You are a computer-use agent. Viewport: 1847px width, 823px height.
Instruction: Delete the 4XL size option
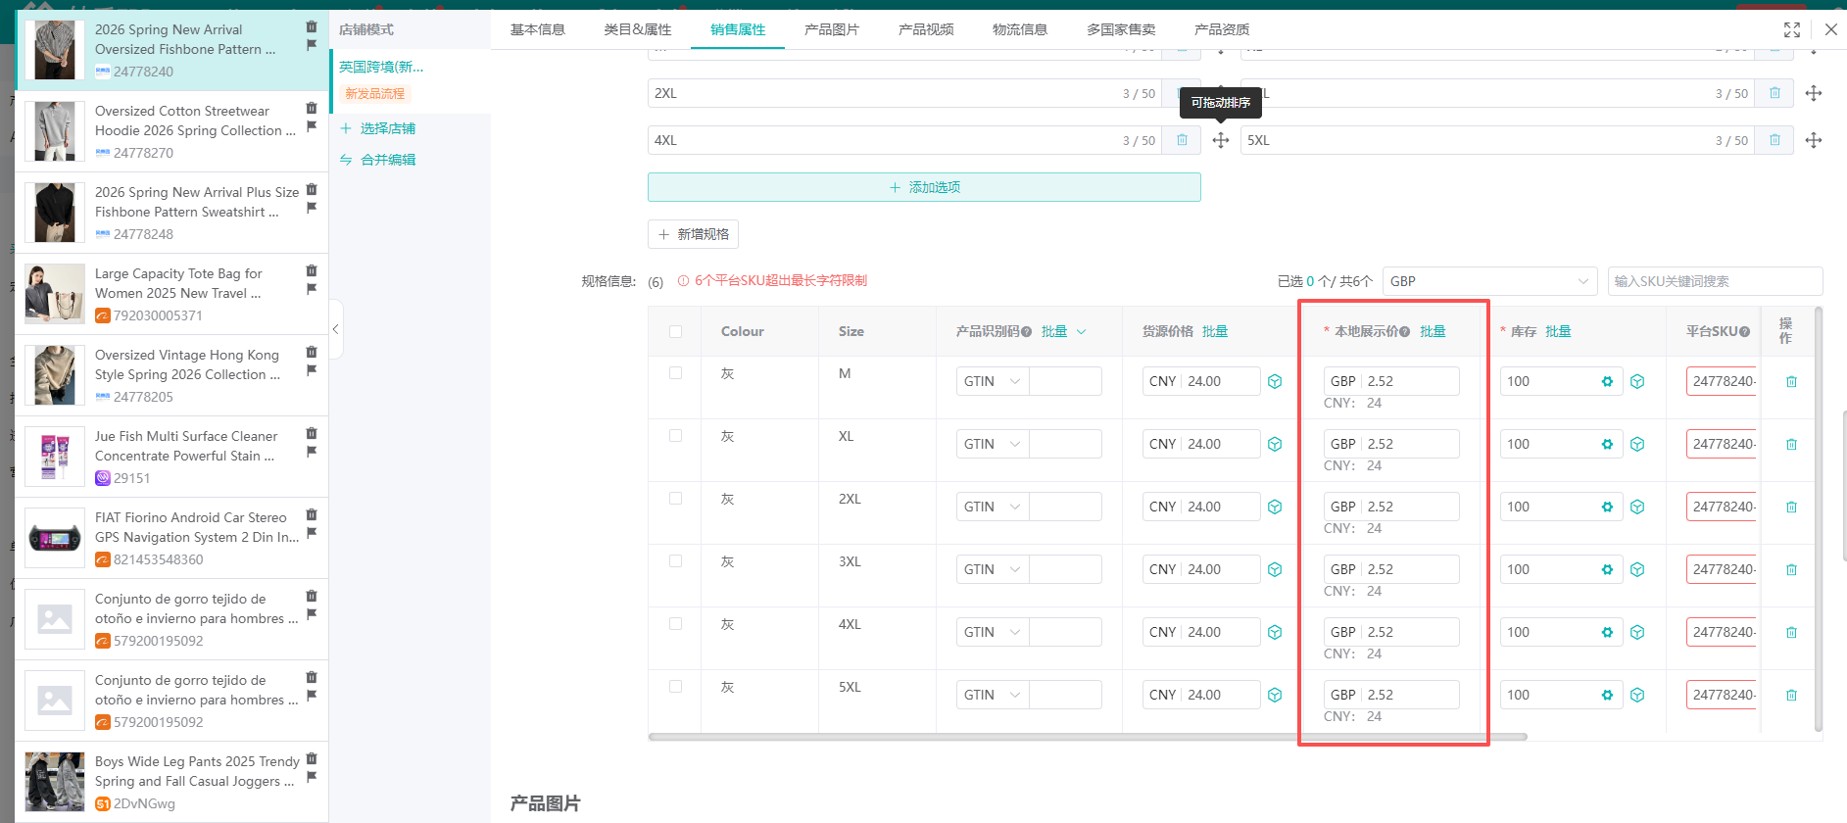point(1182,140)
